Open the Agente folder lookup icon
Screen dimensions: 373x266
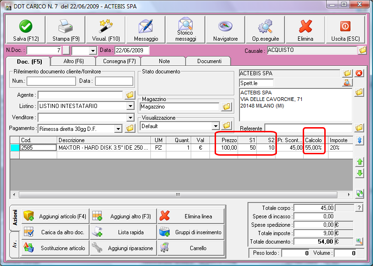pos(130,95)
